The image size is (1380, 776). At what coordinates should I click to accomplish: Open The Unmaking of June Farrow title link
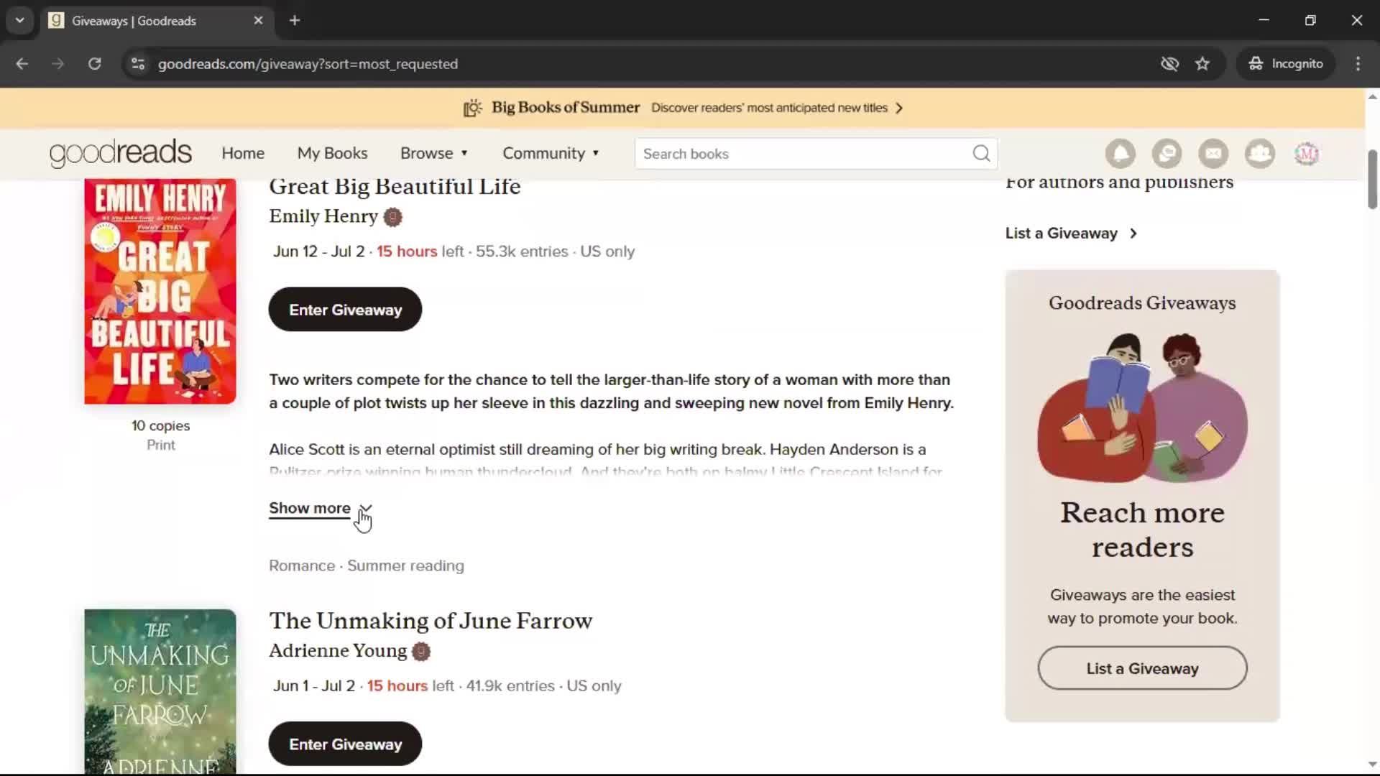431,621
